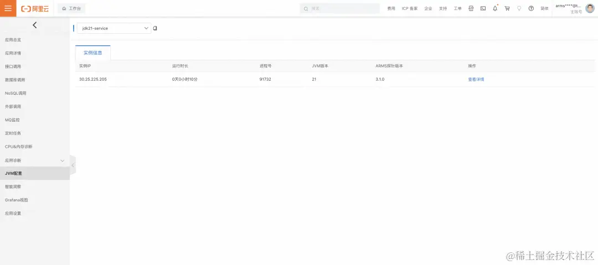The height and width of the screenshot is (265, 598).
Task: Launch Cloud Shell terminal icon
Action: pos(483,8)
